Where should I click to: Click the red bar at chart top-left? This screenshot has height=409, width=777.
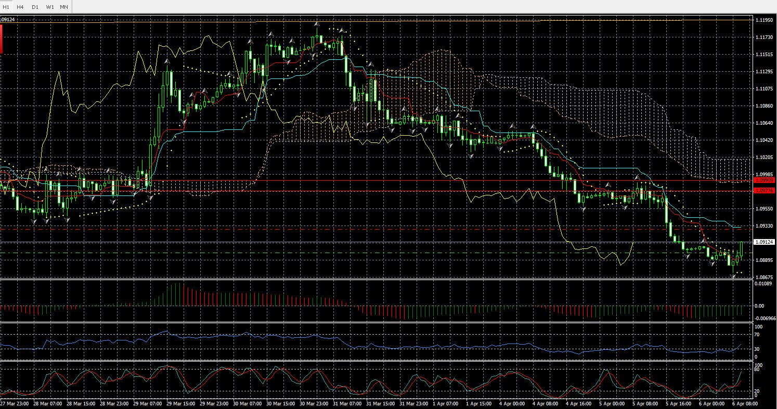pos(1,38)
